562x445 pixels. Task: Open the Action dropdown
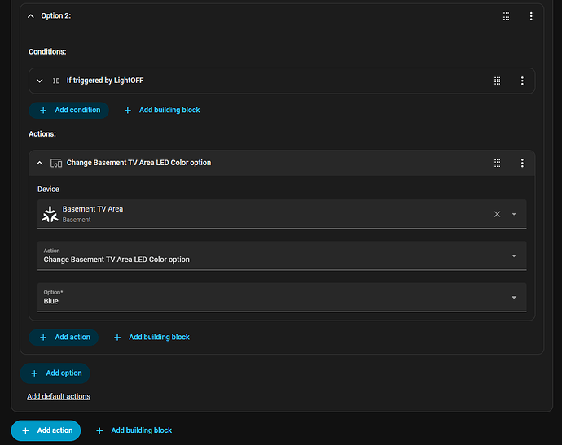(x=281, y=255)
